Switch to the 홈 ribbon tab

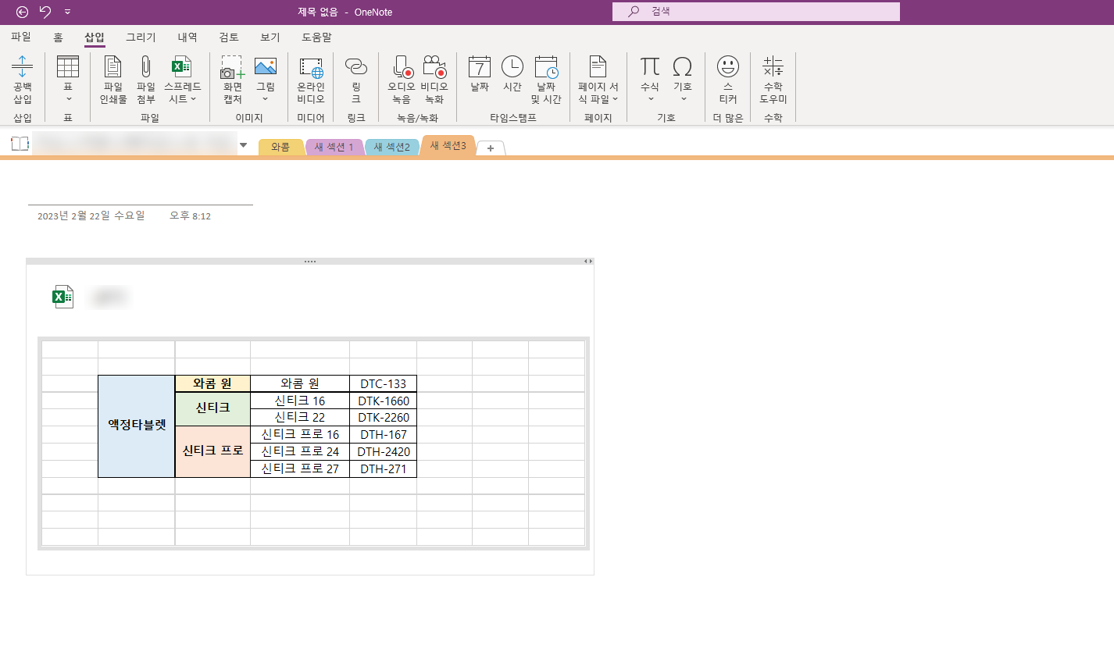[58, 37]
